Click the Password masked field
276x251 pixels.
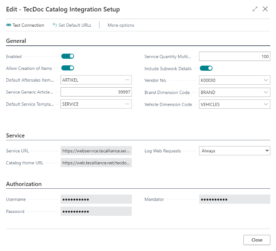(96, 211)
